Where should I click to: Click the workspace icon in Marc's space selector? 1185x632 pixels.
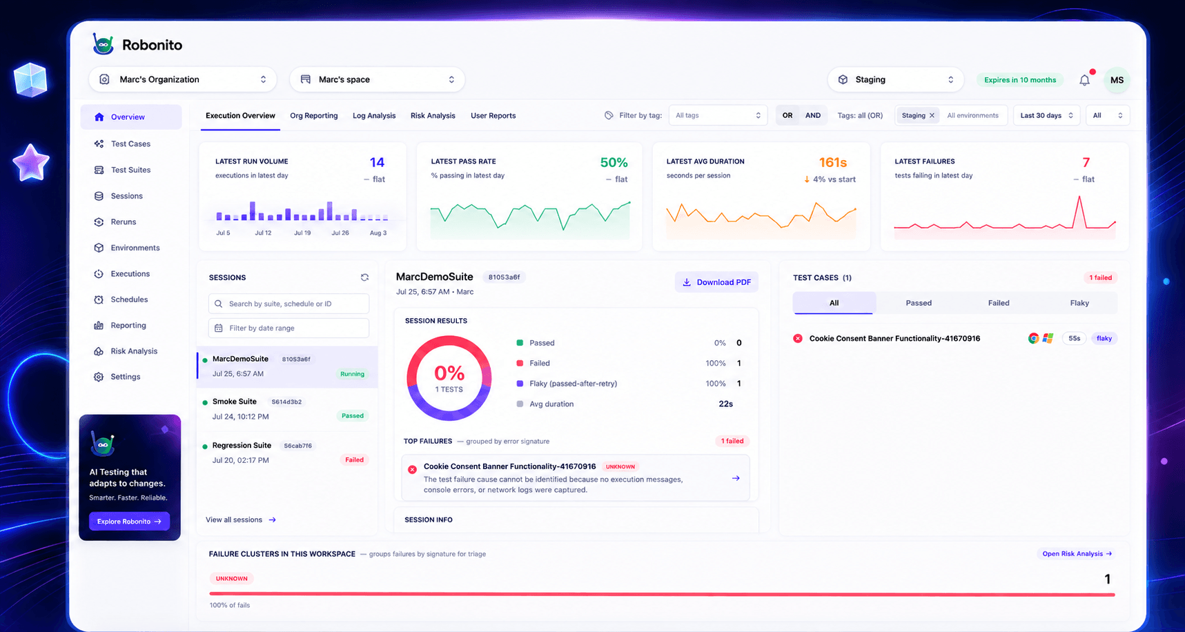(305, 79)
